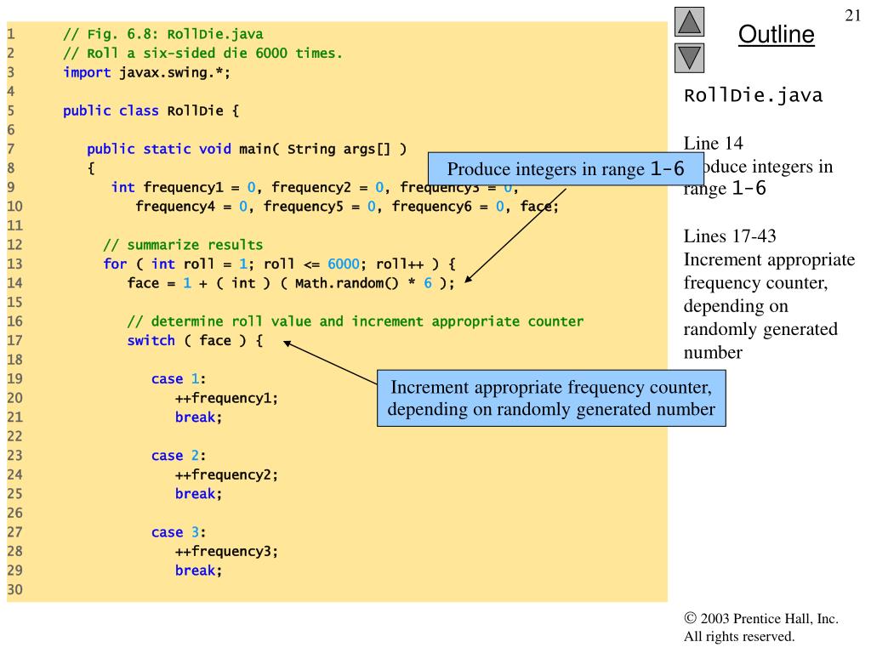871x653 pixels.
Task: Click the down arrow navigation button
Action: [689, 58]
